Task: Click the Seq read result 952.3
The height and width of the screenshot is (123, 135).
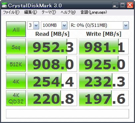Action: [52, 46]
